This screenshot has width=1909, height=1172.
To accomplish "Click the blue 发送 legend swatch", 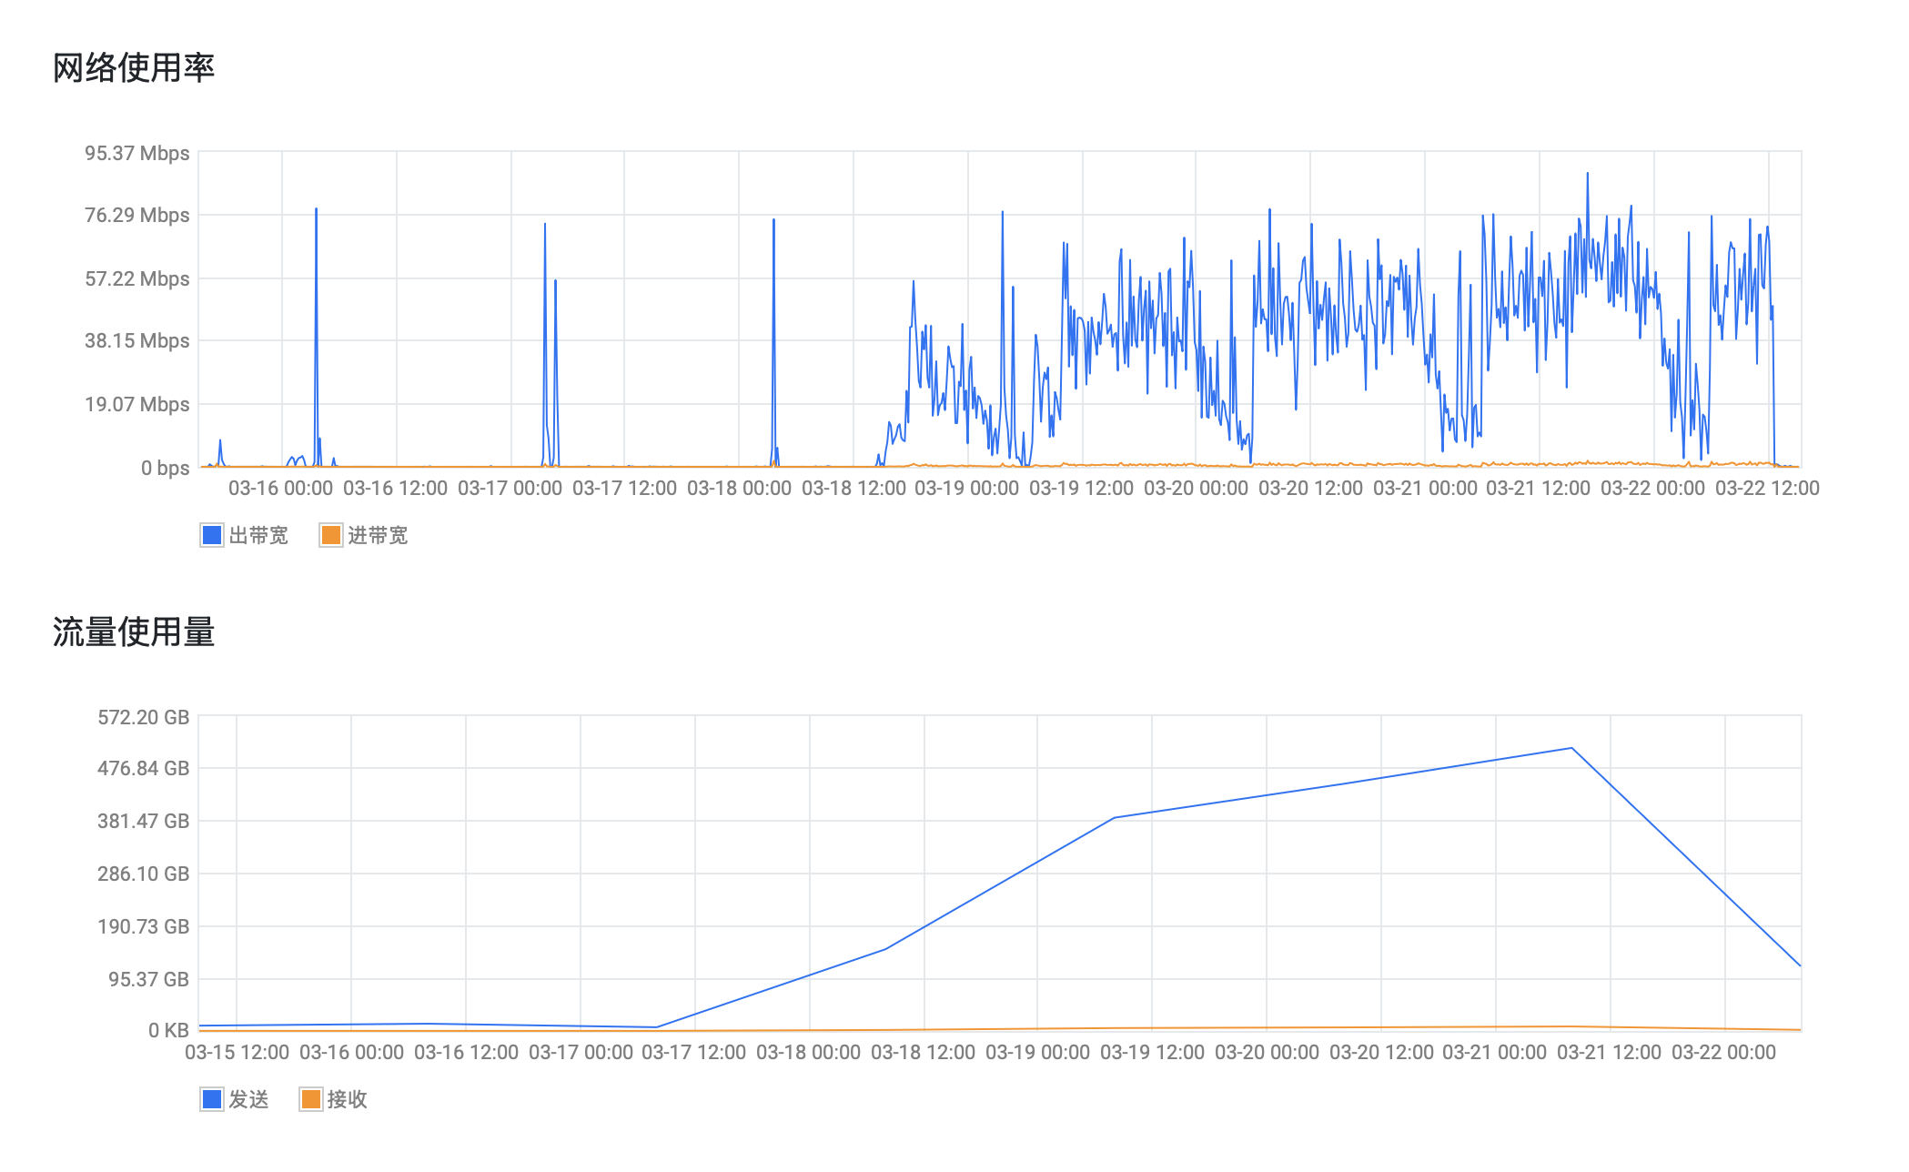I will pyautogui.click(x=211, y=1099).
